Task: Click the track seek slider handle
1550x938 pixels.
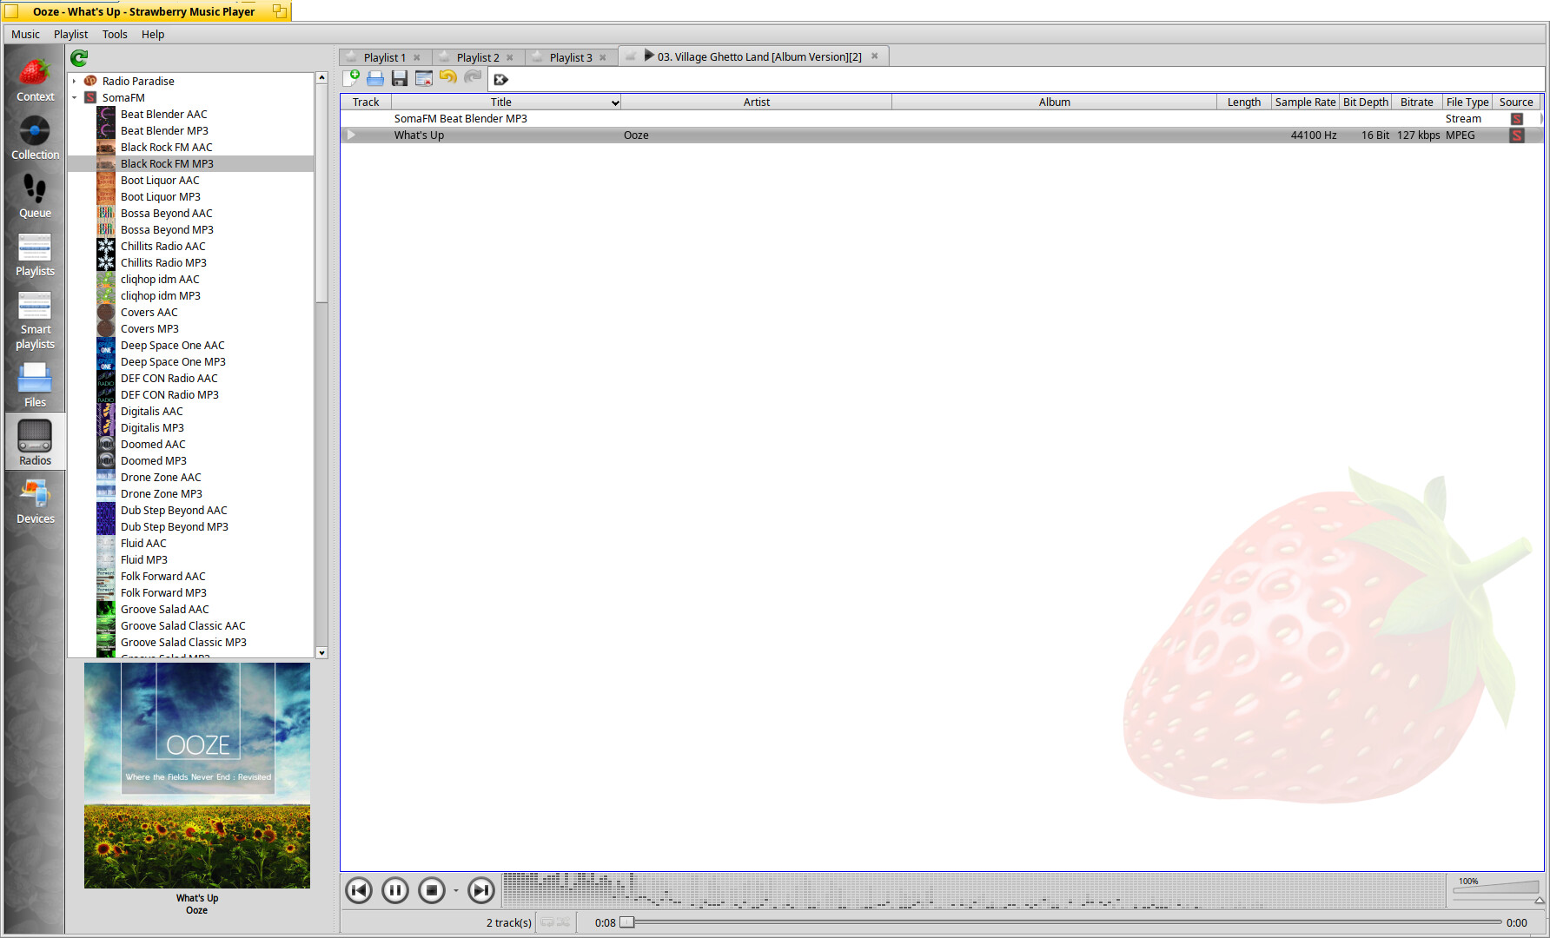Action: tap(626, 922)
